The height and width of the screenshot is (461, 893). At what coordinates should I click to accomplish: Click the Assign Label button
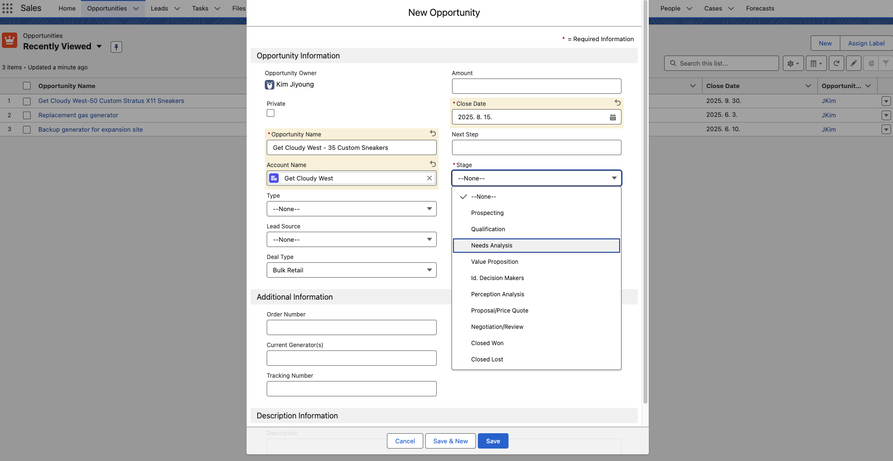point(866,43)
